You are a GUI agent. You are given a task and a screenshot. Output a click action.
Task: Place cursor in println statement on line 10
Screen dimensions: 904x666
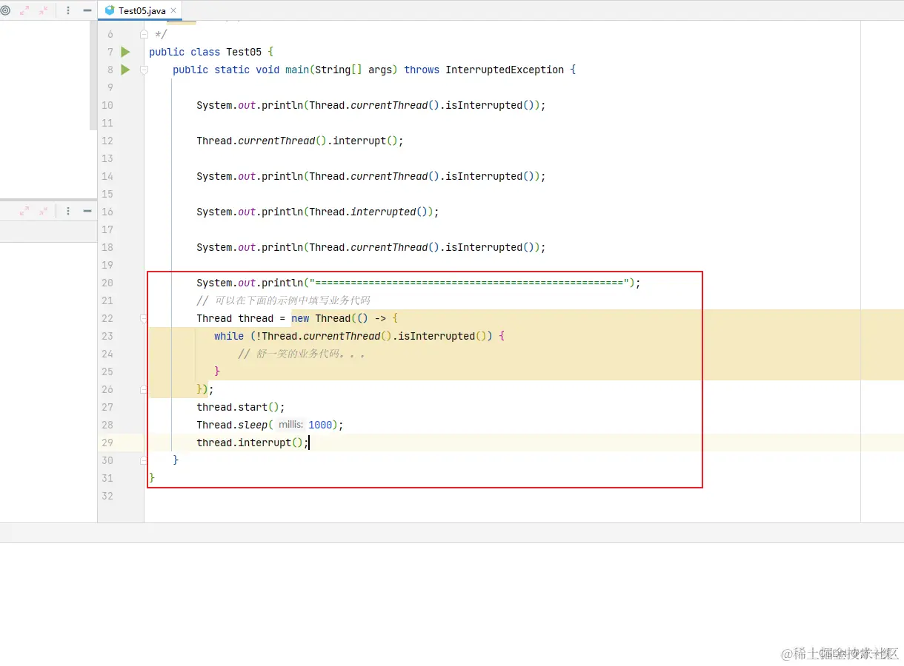point(370,105)
